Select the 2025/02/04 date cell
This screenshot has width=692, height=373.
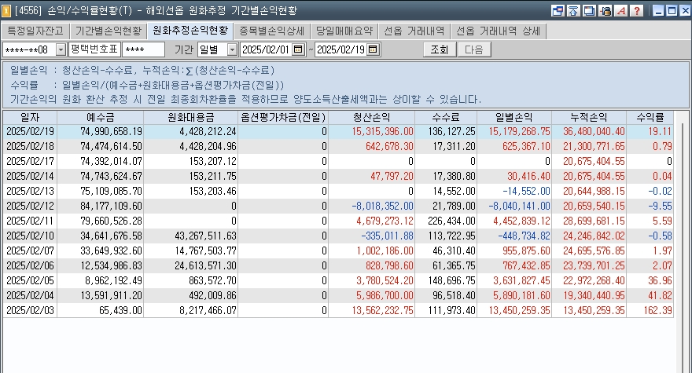click(30, 295)
